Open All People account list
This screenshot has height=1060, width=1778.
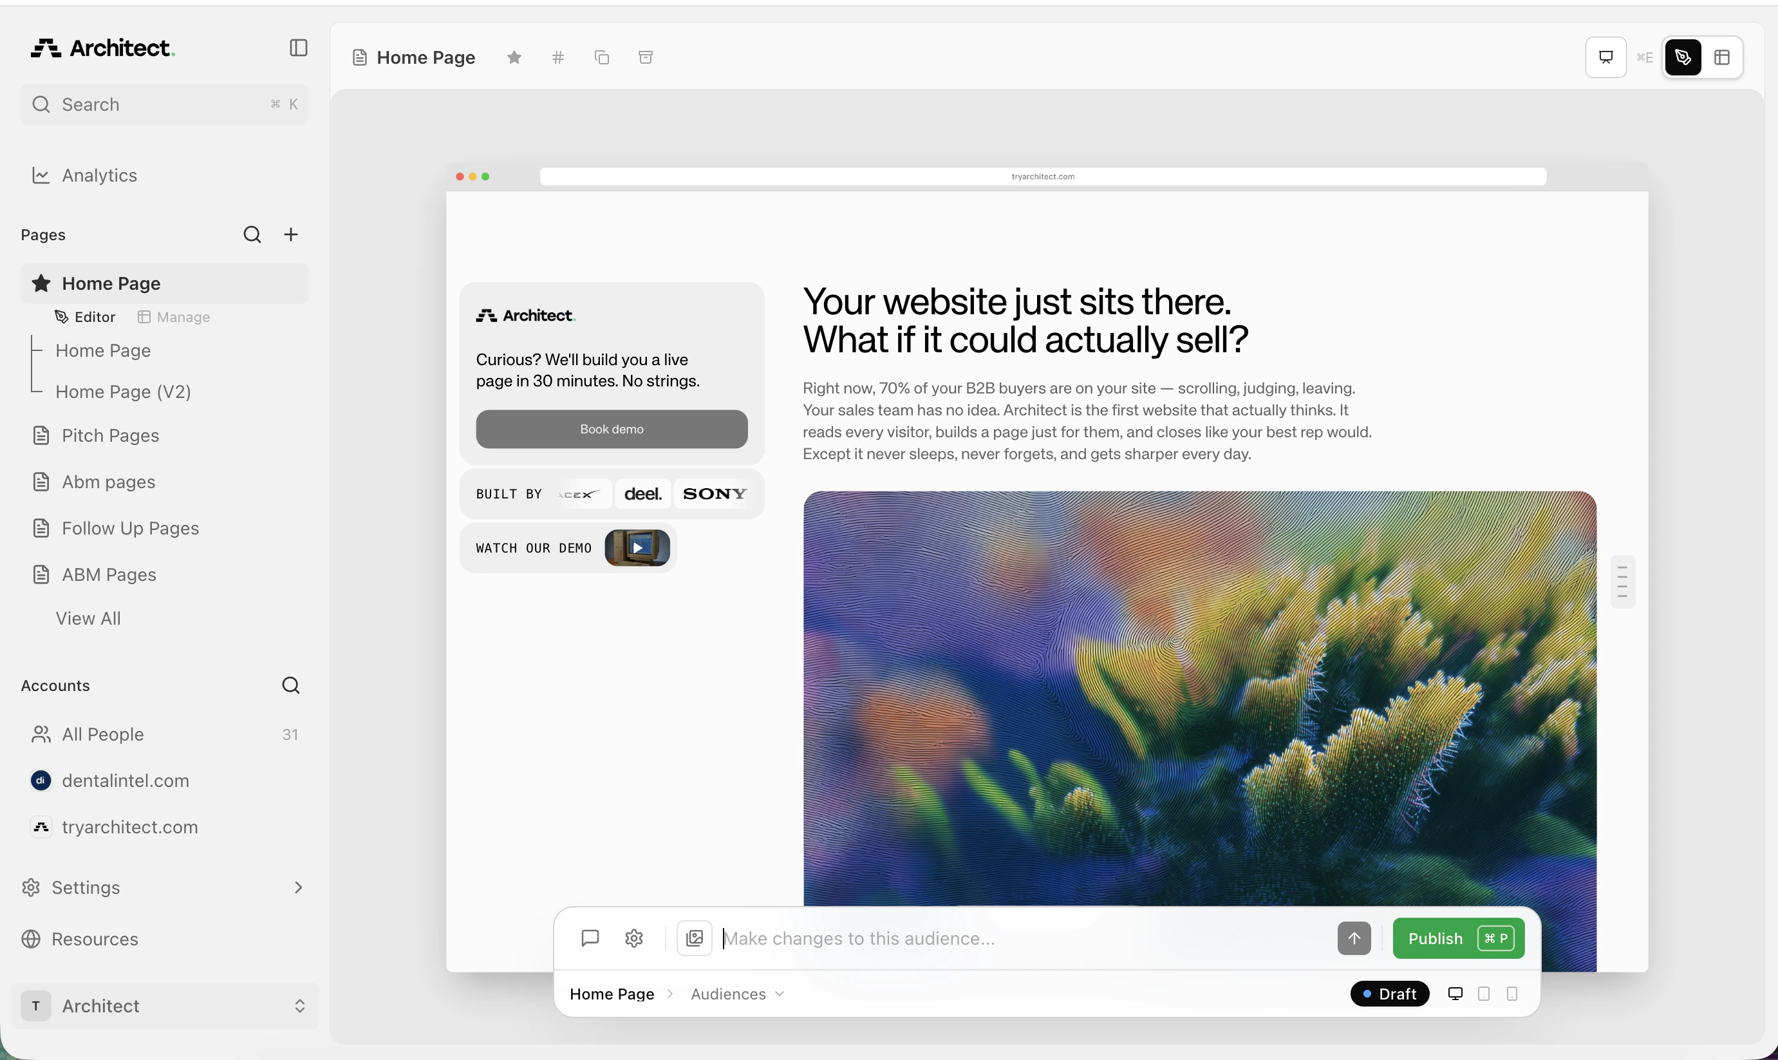(164, 734)
